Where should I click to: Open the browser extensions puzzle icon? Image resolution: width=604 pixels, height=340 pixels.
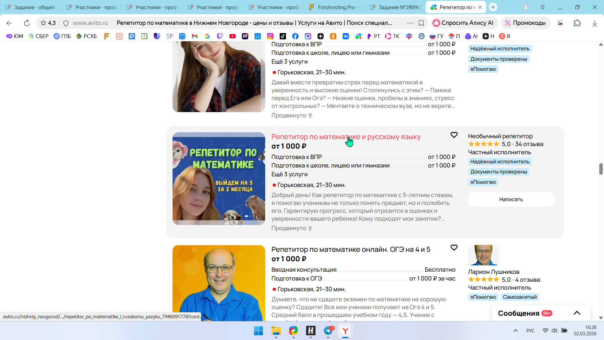coord(577,23)
